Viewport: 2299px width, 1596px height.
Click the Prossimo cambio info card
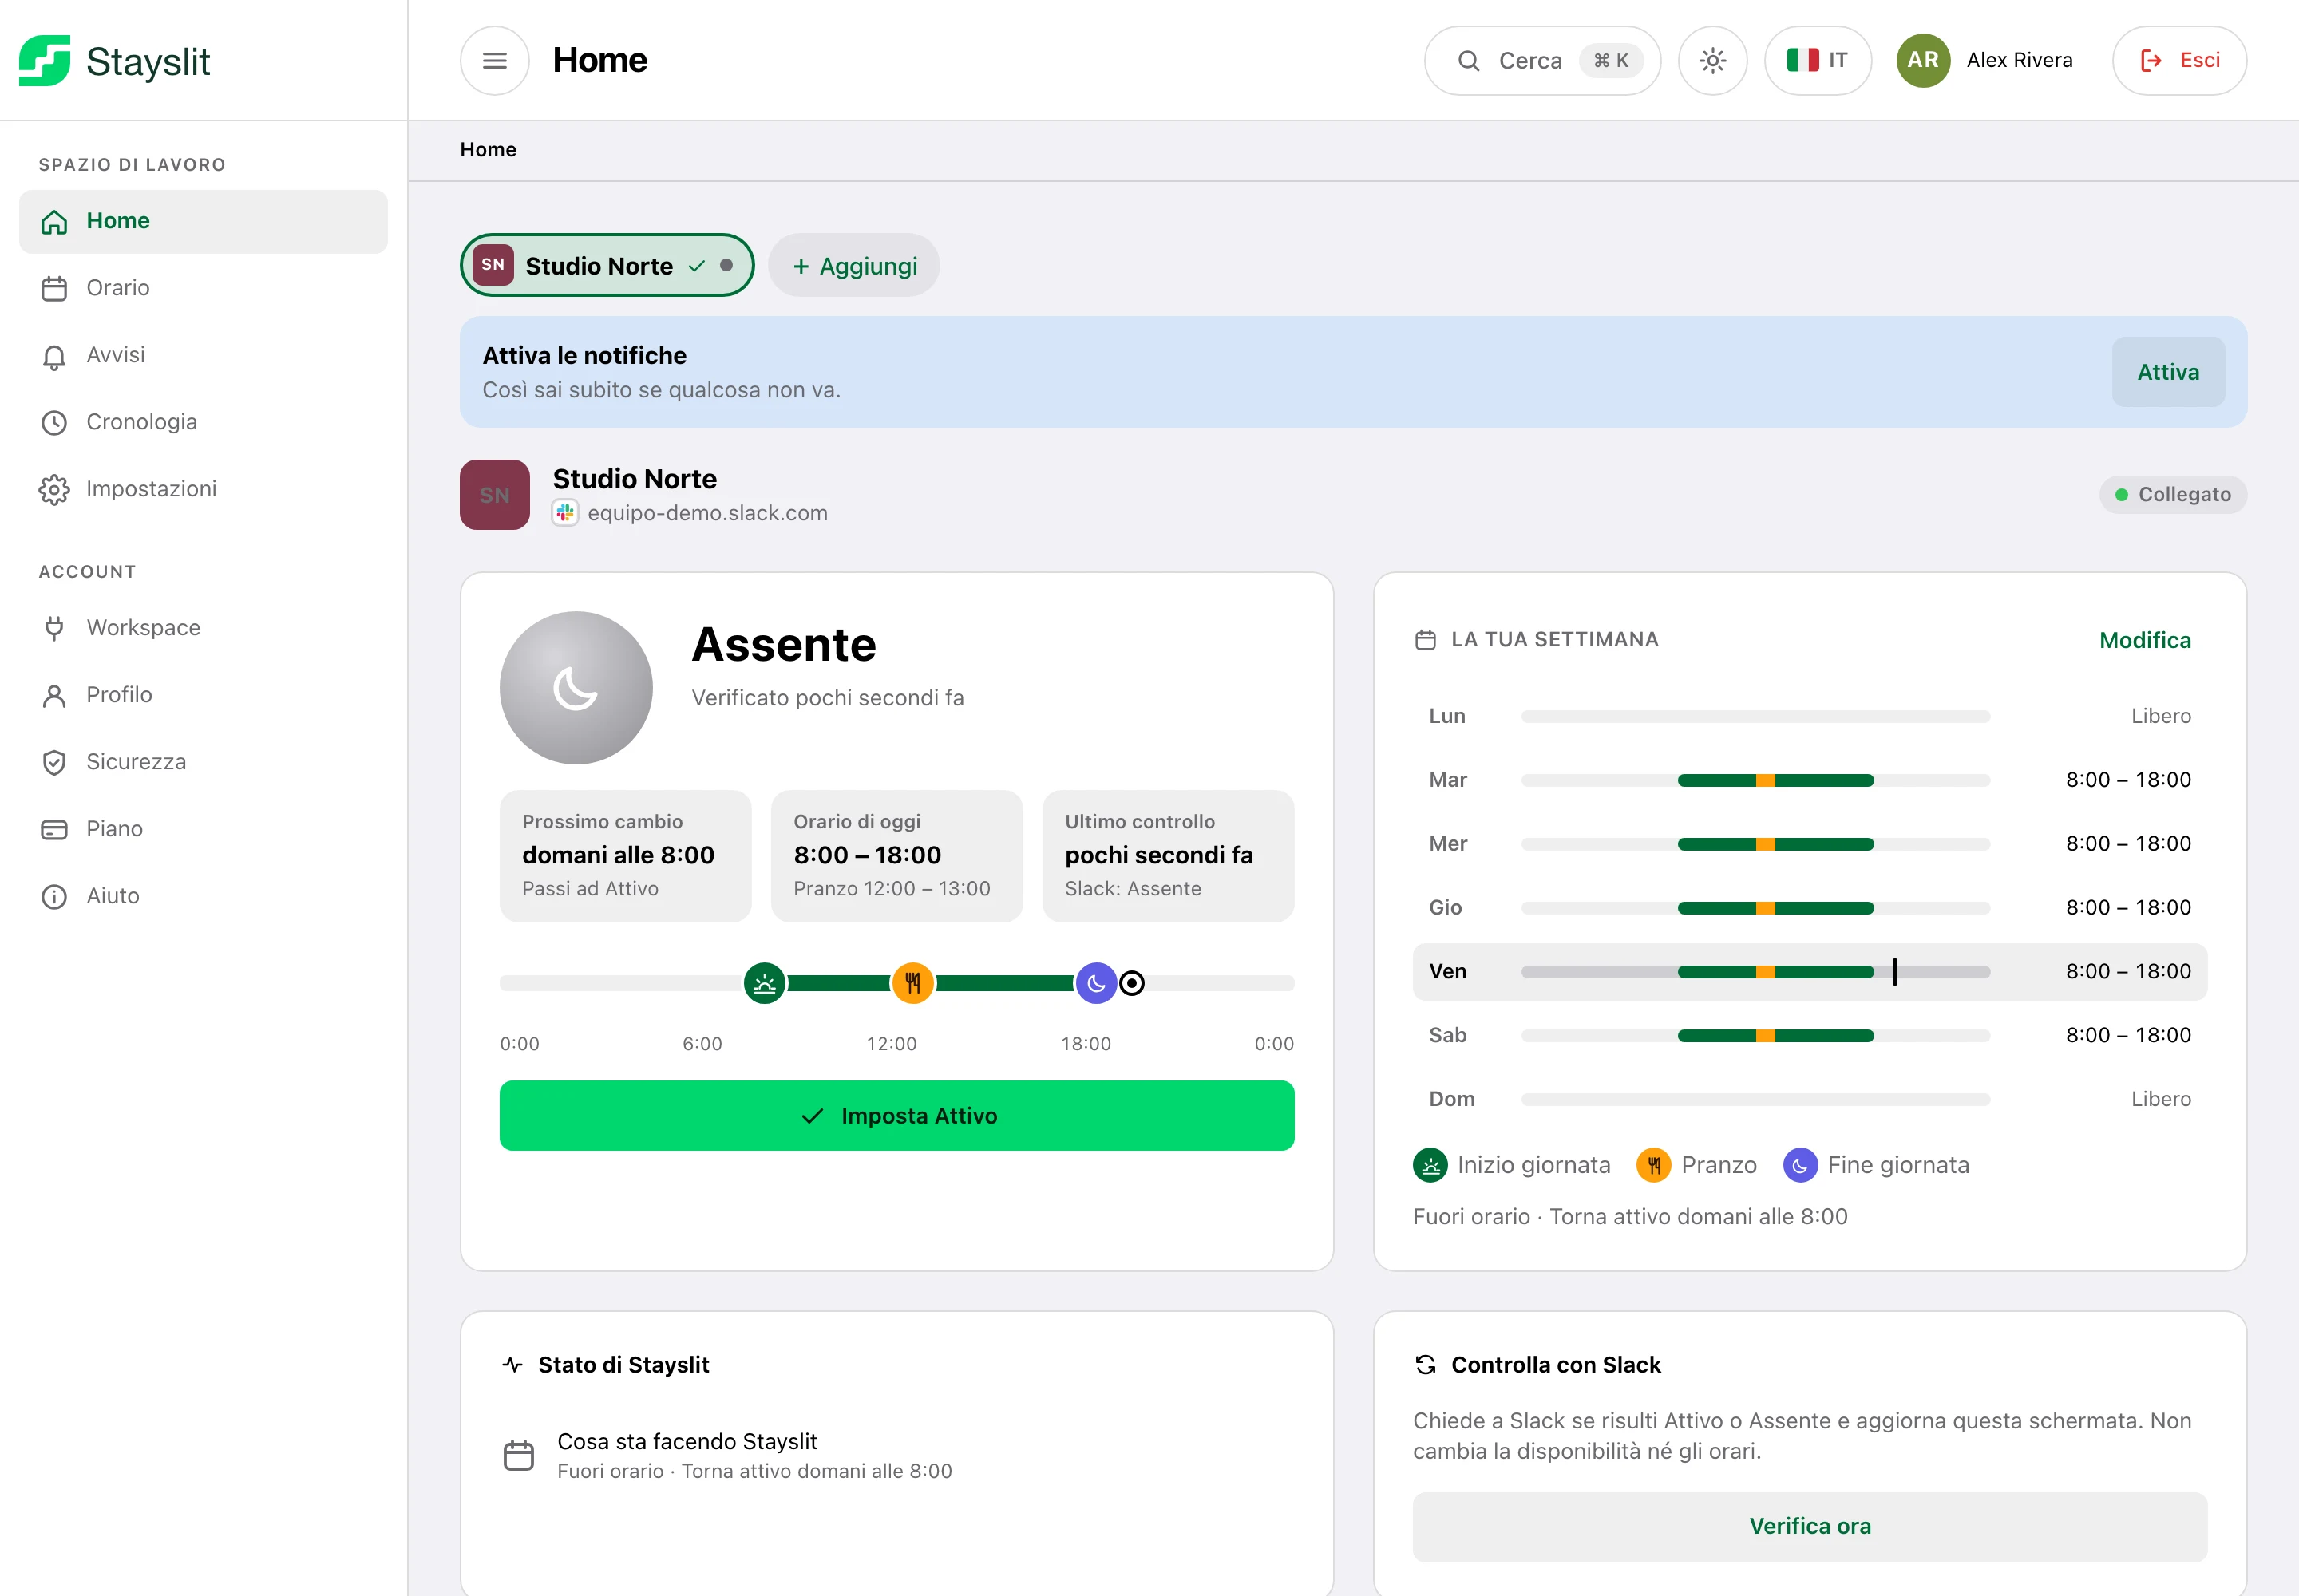click(625, 856)
